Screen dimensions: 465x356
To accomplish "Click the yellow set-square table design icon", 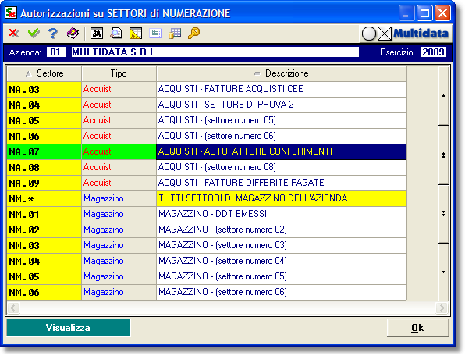I will click(x=136, y=34).
